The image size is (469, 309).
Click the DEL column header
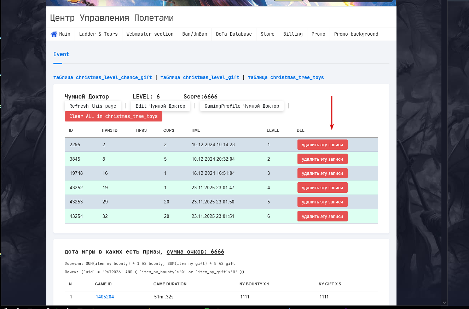(301, 131)
